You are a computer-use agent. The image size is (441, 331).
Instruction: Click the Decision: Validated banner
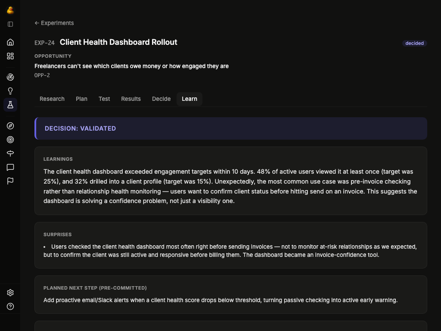point(231,128)
